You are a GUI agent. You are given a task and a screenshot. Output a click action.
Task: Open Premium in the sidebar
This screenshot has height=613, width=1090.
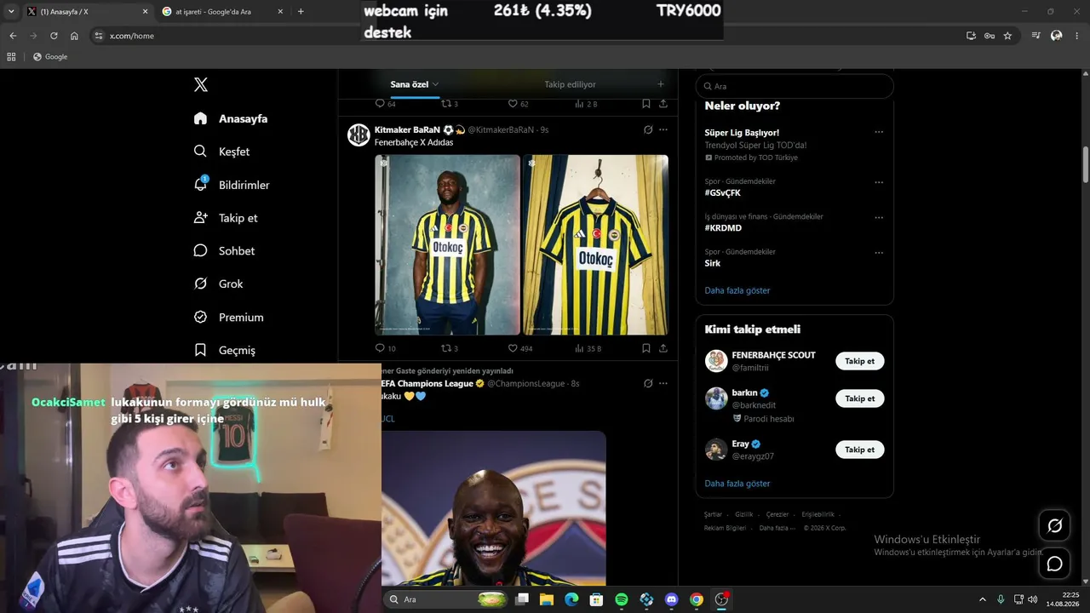[x=229, y=317]
